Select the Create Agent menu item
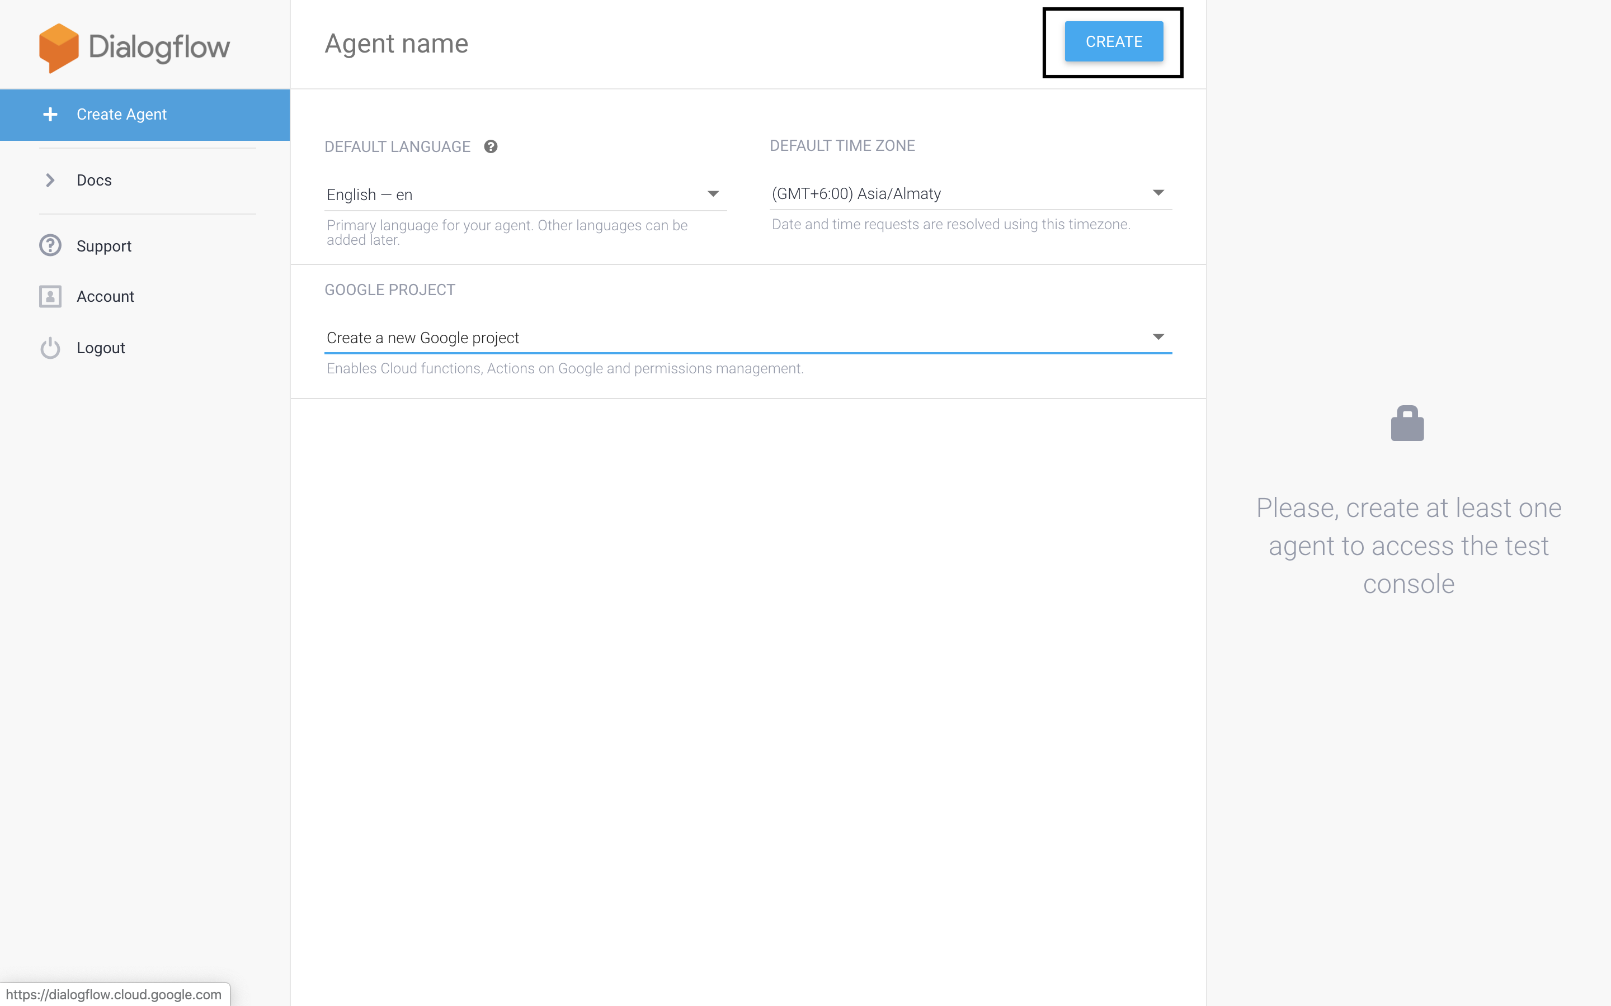 coord(145,115)
